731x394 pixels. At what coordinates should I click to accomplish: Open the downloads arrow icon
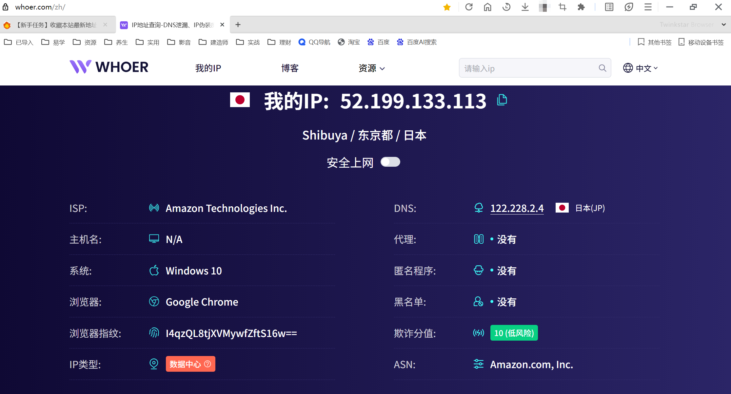tap(525, 7)
